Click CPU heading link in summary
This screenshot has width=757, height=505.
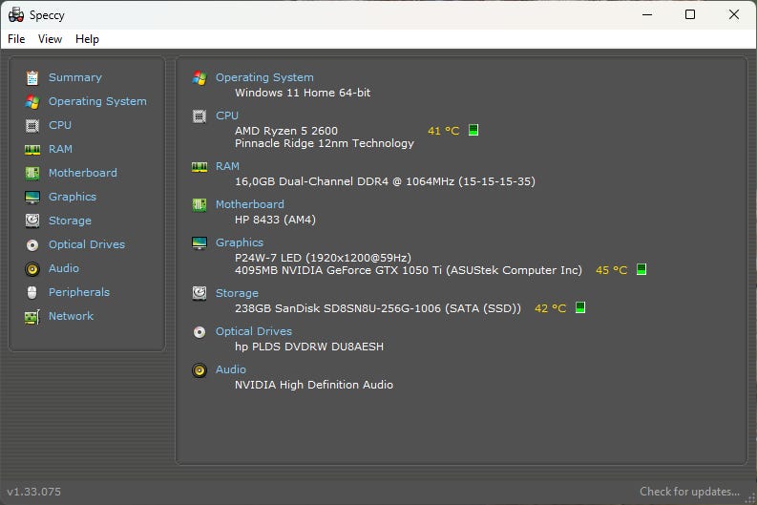coord(227,116)
